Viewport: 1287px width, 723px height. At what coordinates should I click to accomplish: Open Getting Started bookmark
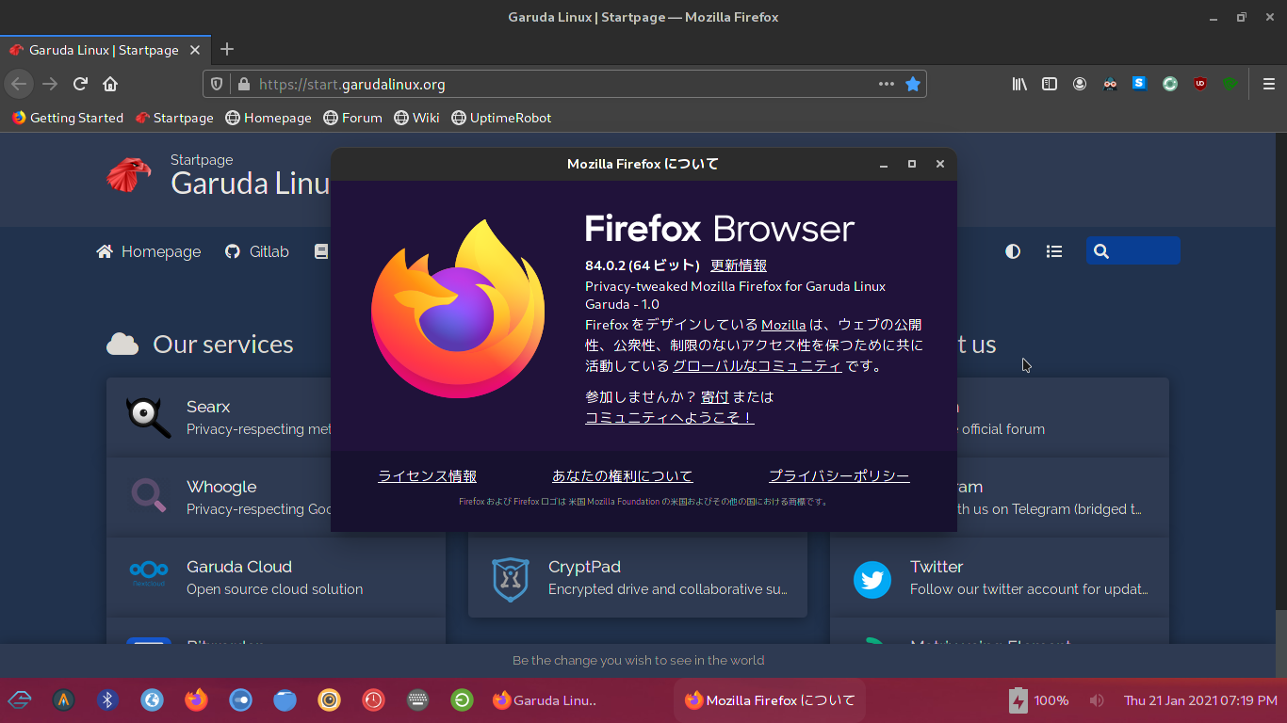coord(68,118)
